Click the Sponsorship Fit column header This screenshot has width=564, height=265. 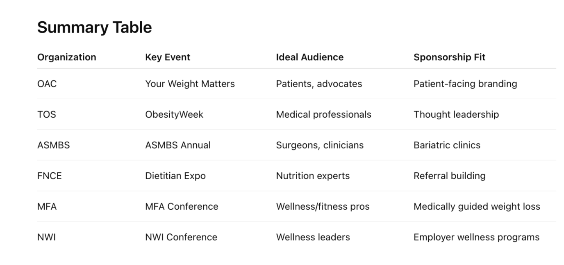[x=449, y=57]
